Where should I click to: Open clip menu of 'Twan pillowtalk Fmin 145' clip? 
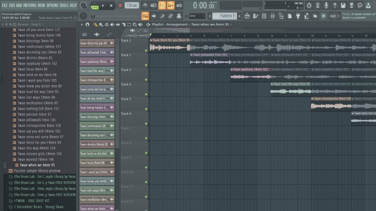tap(192, 55)
